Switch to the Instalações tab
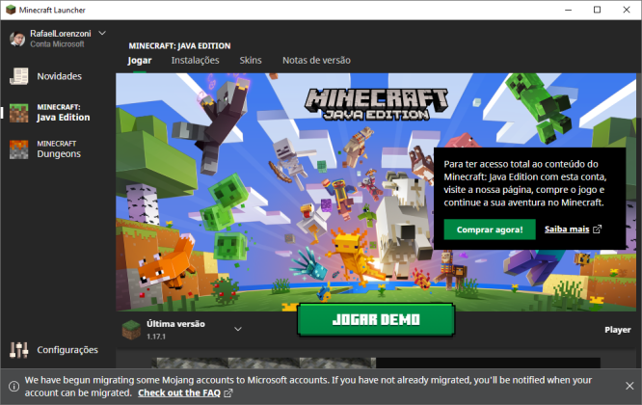The image size is (642, 405). [195, 60]
